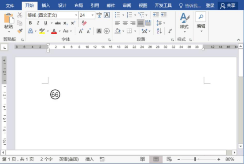The height and width of the screenshot is (164, 244).
Task: Switch to Read Mode view
Action: tap(142, 159)
